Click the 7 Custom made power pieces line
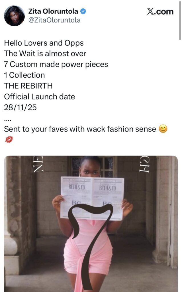Image resolution: width=182 pixels, height=292 pixels. coord(56,64)
